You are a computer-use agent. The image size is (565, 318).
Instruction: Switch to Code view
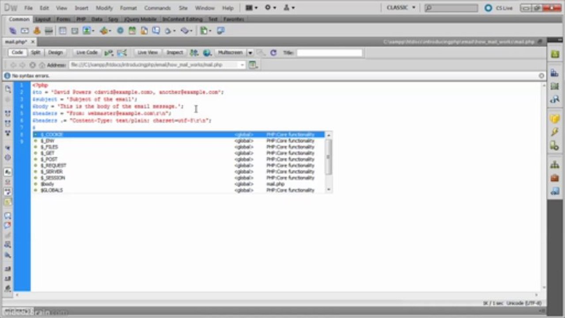click(x=17, y=53)
